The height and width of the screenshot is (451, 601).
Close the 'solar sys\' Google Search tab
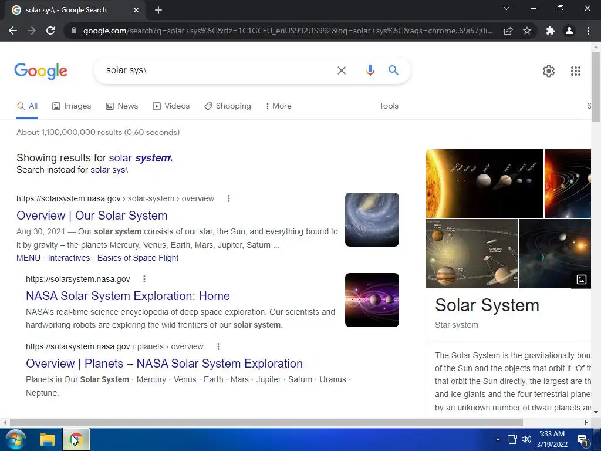(x=136, y=10)
